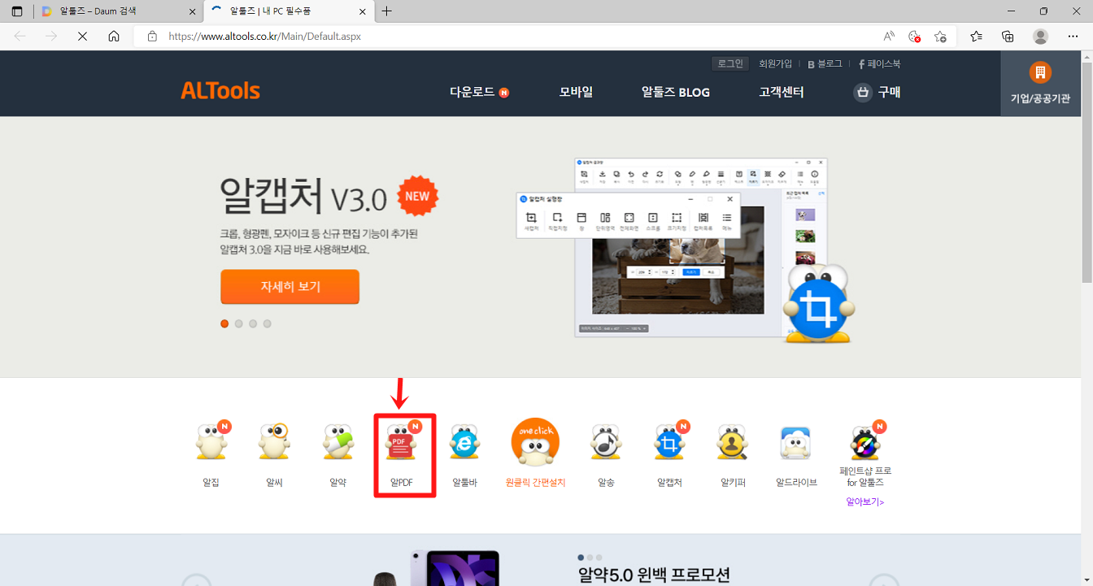Open browser Settings and more menu
1093x586 pixels.
click(1072, 37)
